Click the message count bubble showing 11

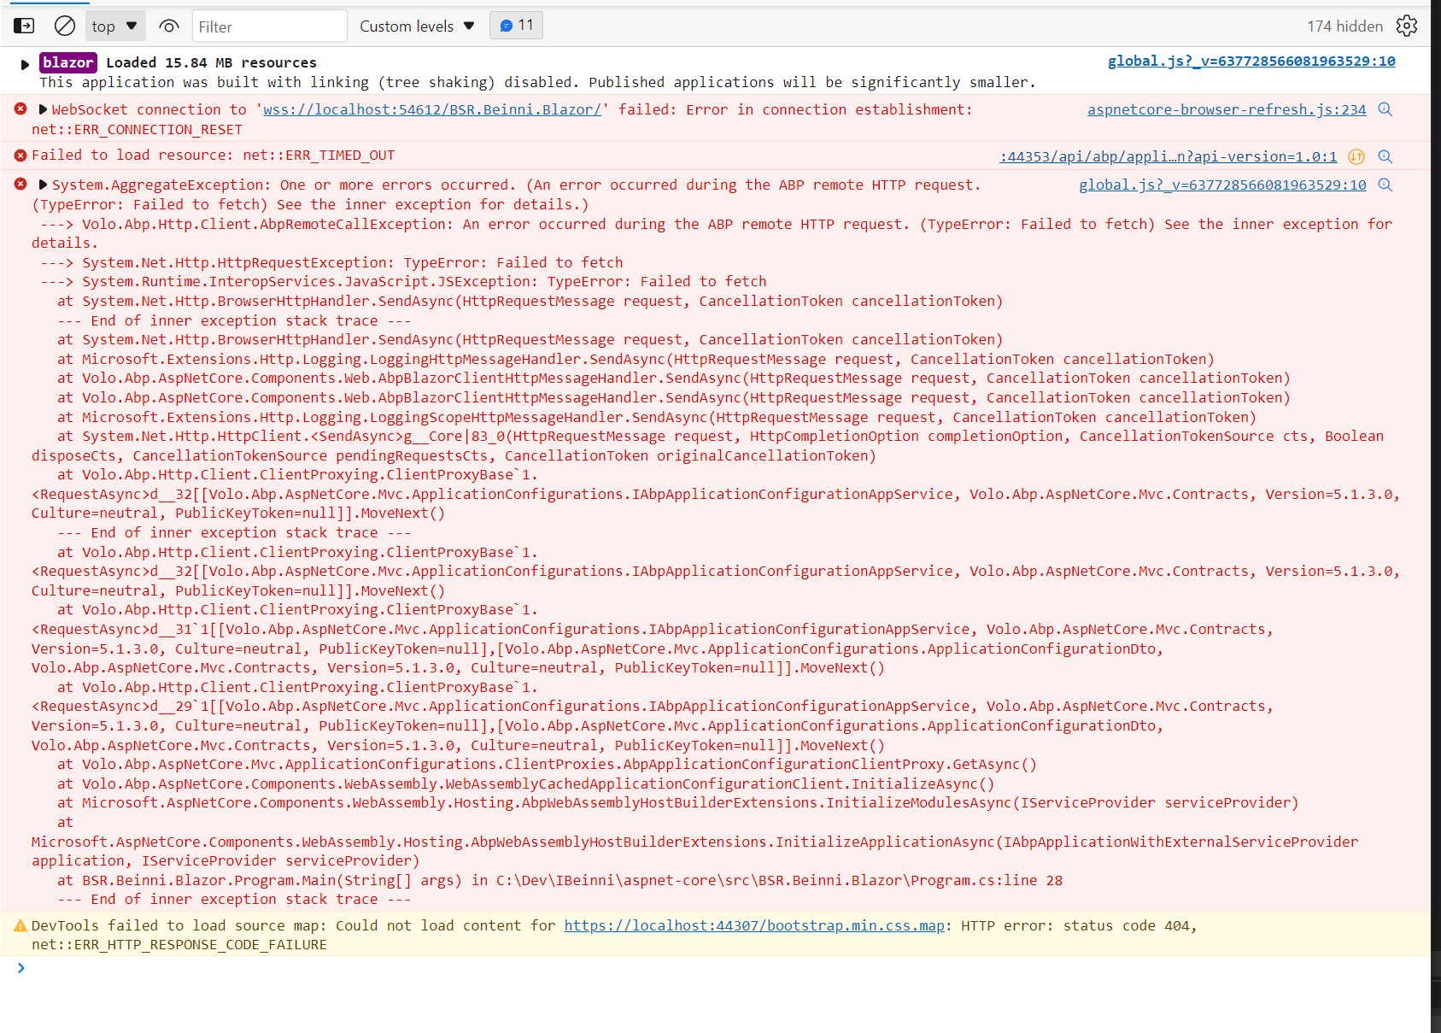point(516,25)
